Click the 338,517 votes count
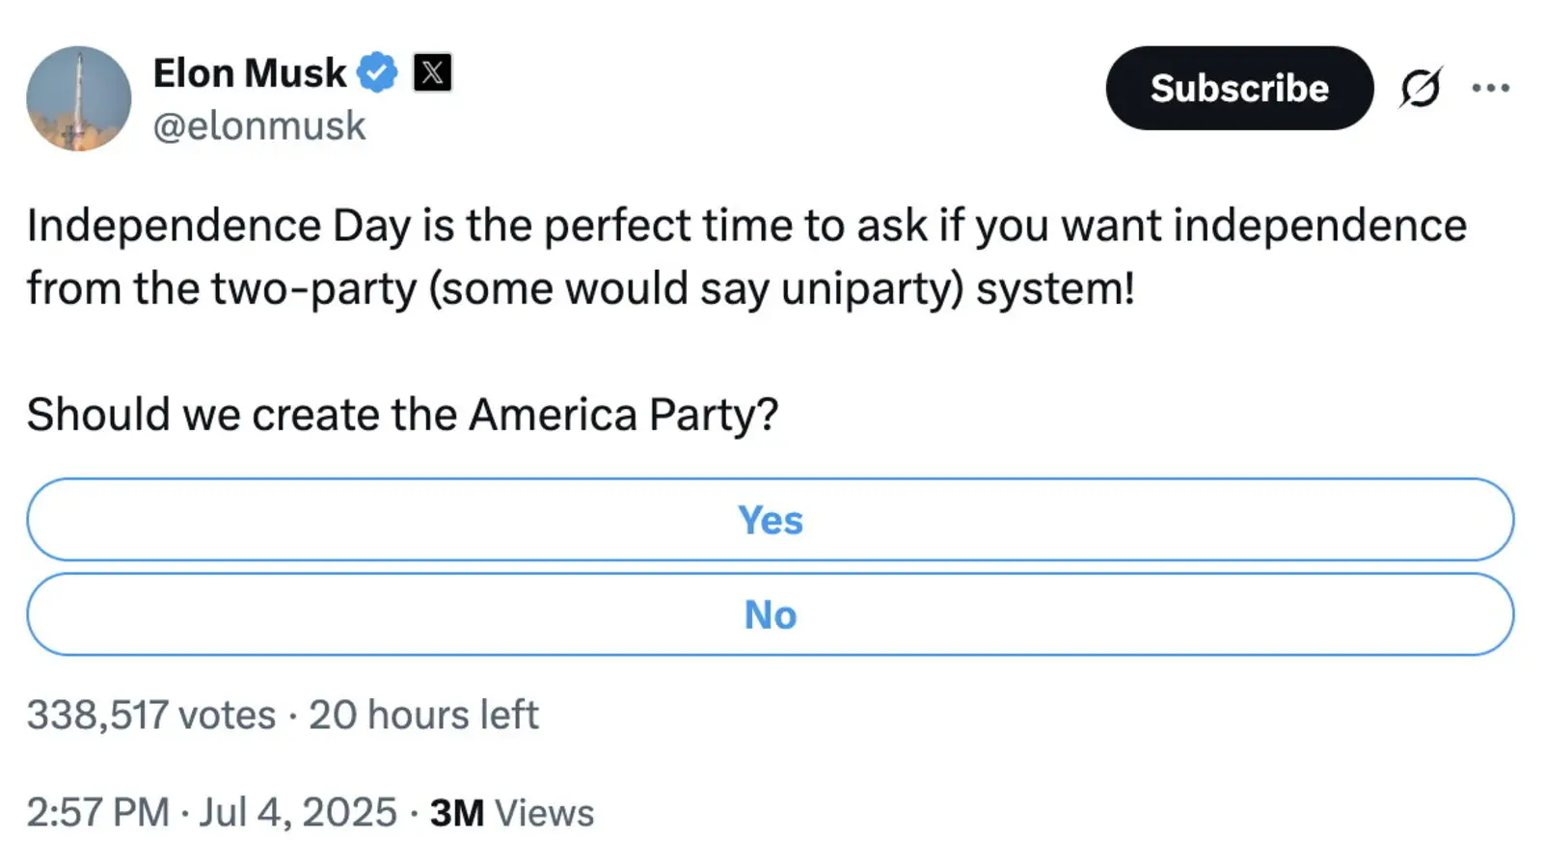 [x=150, y=715]
